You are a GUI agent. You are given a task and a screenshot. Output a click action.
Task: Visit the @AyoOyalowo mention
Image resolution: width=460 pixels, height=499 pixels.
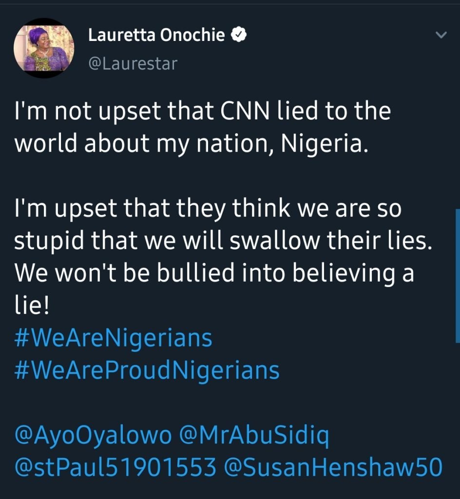click(x=93, y=436)
